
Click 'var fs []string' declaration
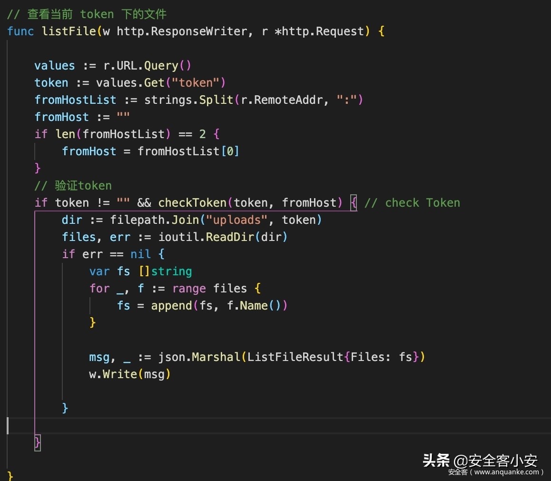pyautogui.click(x=140, y=271)
